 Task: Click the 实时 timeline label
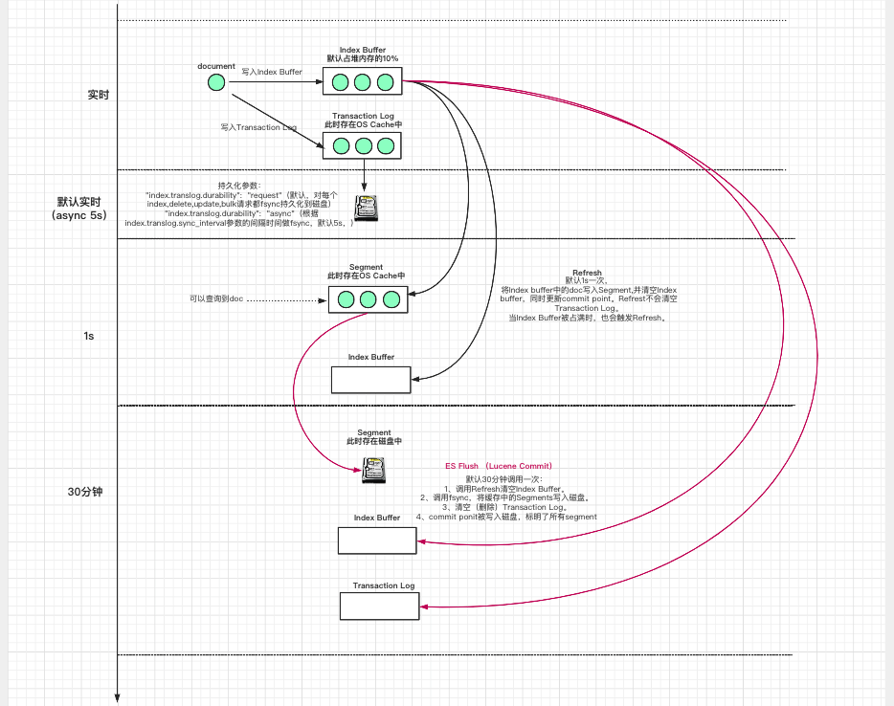click(98, 95)
